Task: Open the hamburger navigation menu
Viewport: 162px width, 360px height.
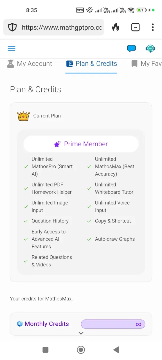Action: 12,49
